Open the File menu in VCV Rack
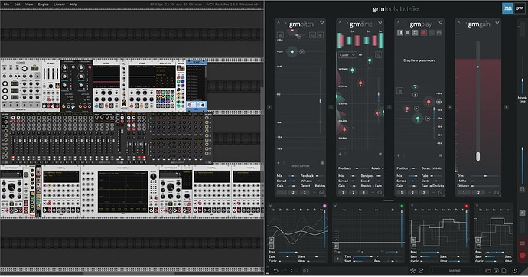528x277 pixels. point(6,5)
